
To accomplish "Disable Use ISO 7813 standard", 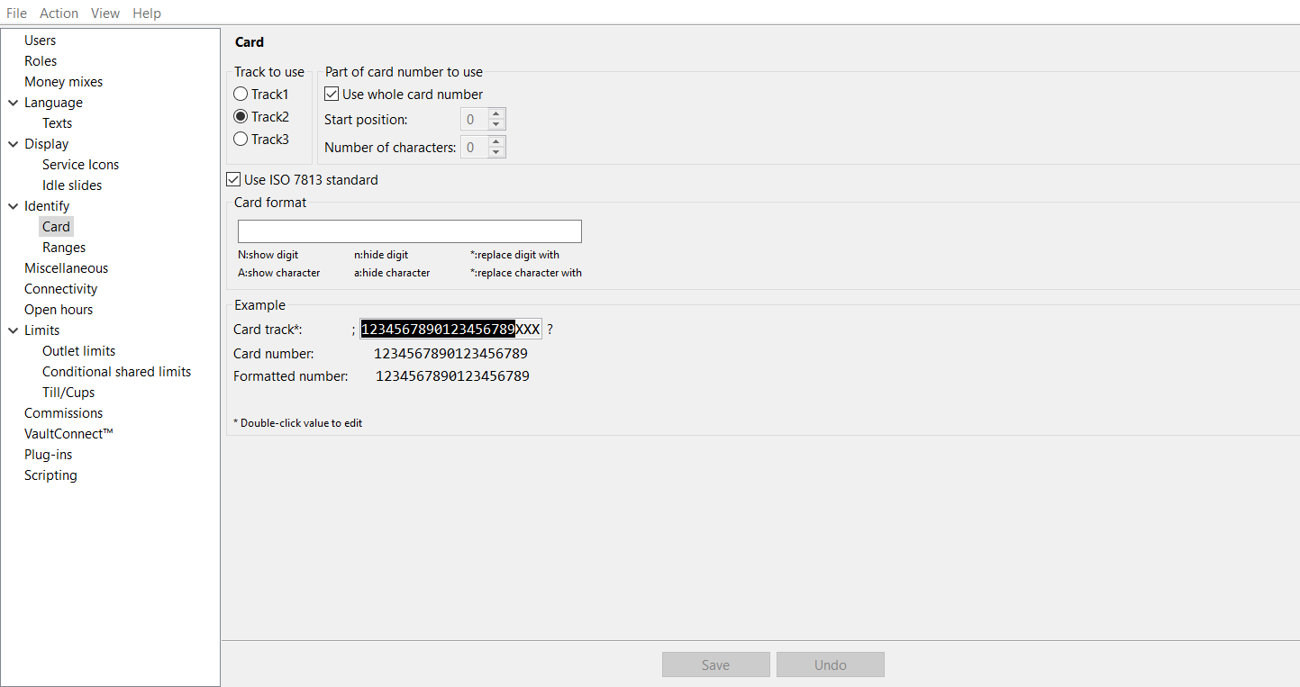I will (233, 179).
